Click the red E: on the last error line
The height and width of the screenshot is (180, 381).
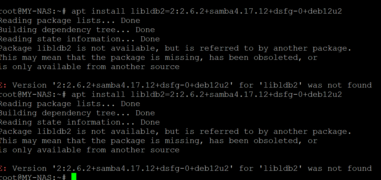[x=2, y=169]
